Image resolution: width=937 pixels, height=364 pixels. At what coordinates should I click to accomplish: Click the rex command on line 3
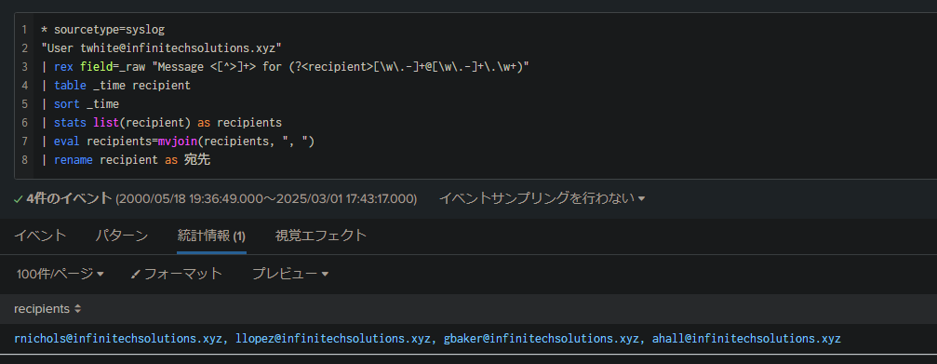point(63,66)
